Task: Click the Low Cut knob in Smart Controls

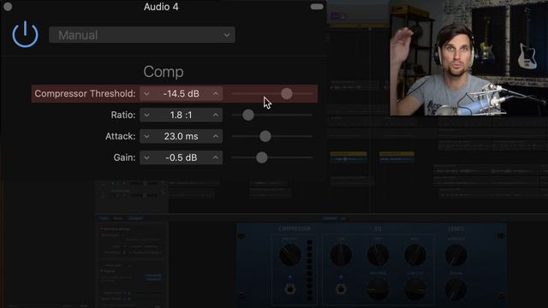Action: point(415,289)
